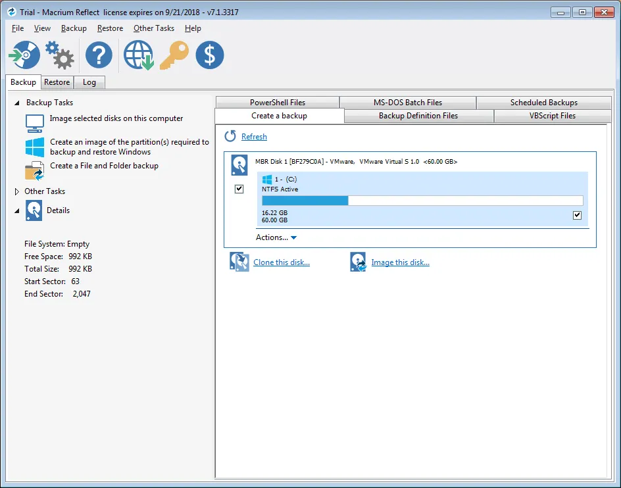Maximize the Macrium Reflect window

point(582,12)
